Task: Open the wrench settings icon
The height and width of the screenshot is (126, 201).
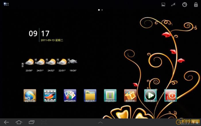Action: click(x=173, y=5)
